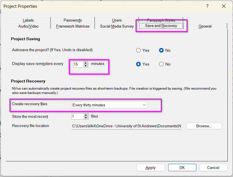The width and height of the screenshot is (233, 177).
Task: Click Browse for recovery file location
Action: click(x=204, y=126)
